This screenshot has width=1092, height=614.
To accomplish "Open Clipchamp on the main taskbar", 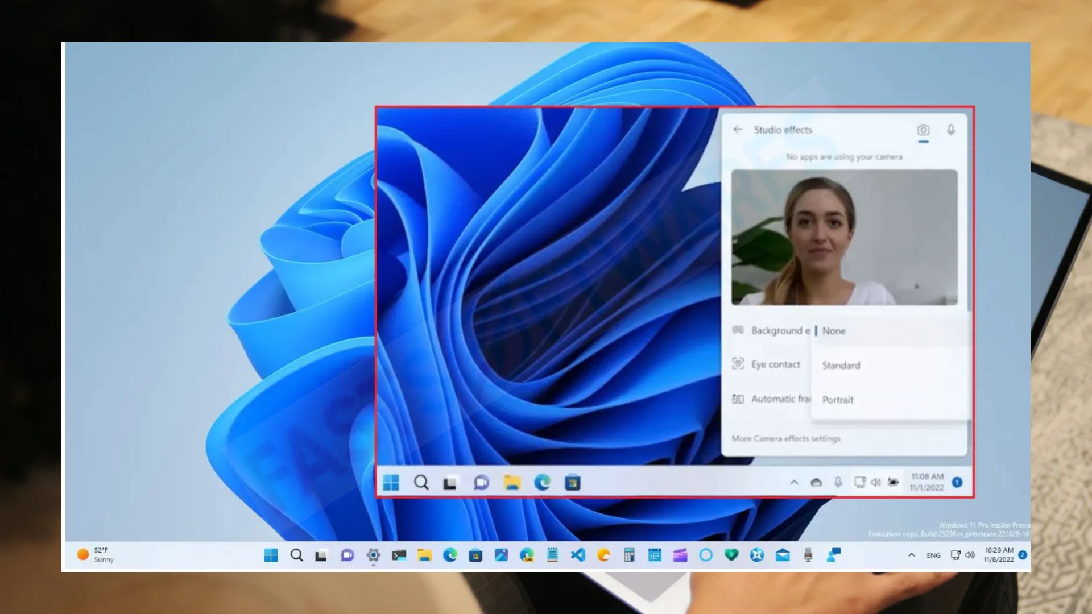I will click(x=680, y=555).
